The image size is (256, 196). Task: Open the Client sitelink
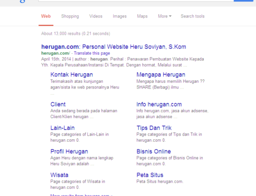[x=58, y=104]
